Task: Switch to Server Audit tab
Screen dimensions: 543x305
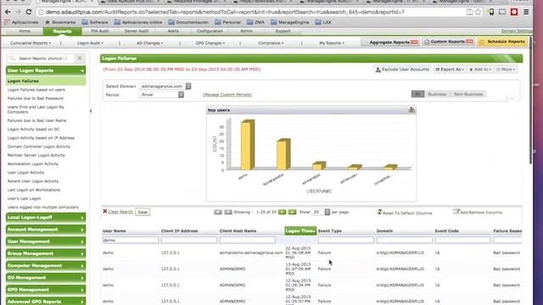Action: click(x=137, y=31)
